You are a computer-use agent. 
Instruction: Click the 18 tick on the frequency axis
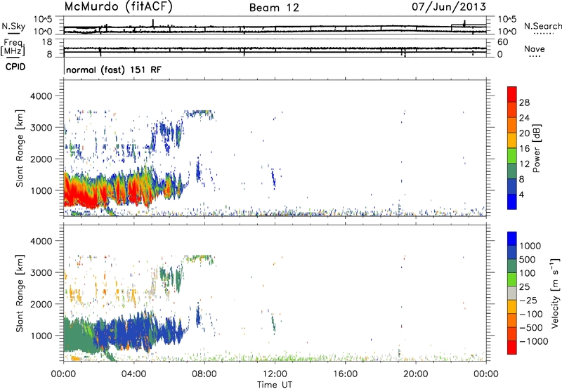46,42
